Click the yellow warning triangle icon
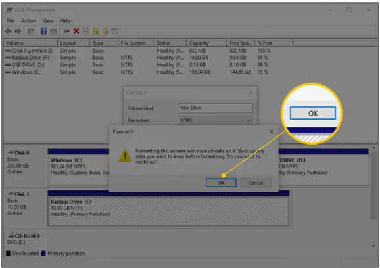Image resolution: width=380 pixels, height=268 pixels. [x=125, y=155]
